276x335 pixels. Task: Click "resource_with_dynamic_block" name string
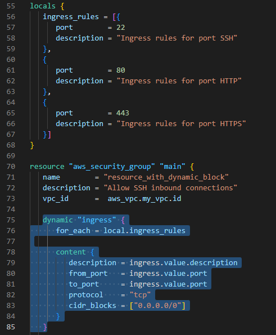click(x=166, y=177)
